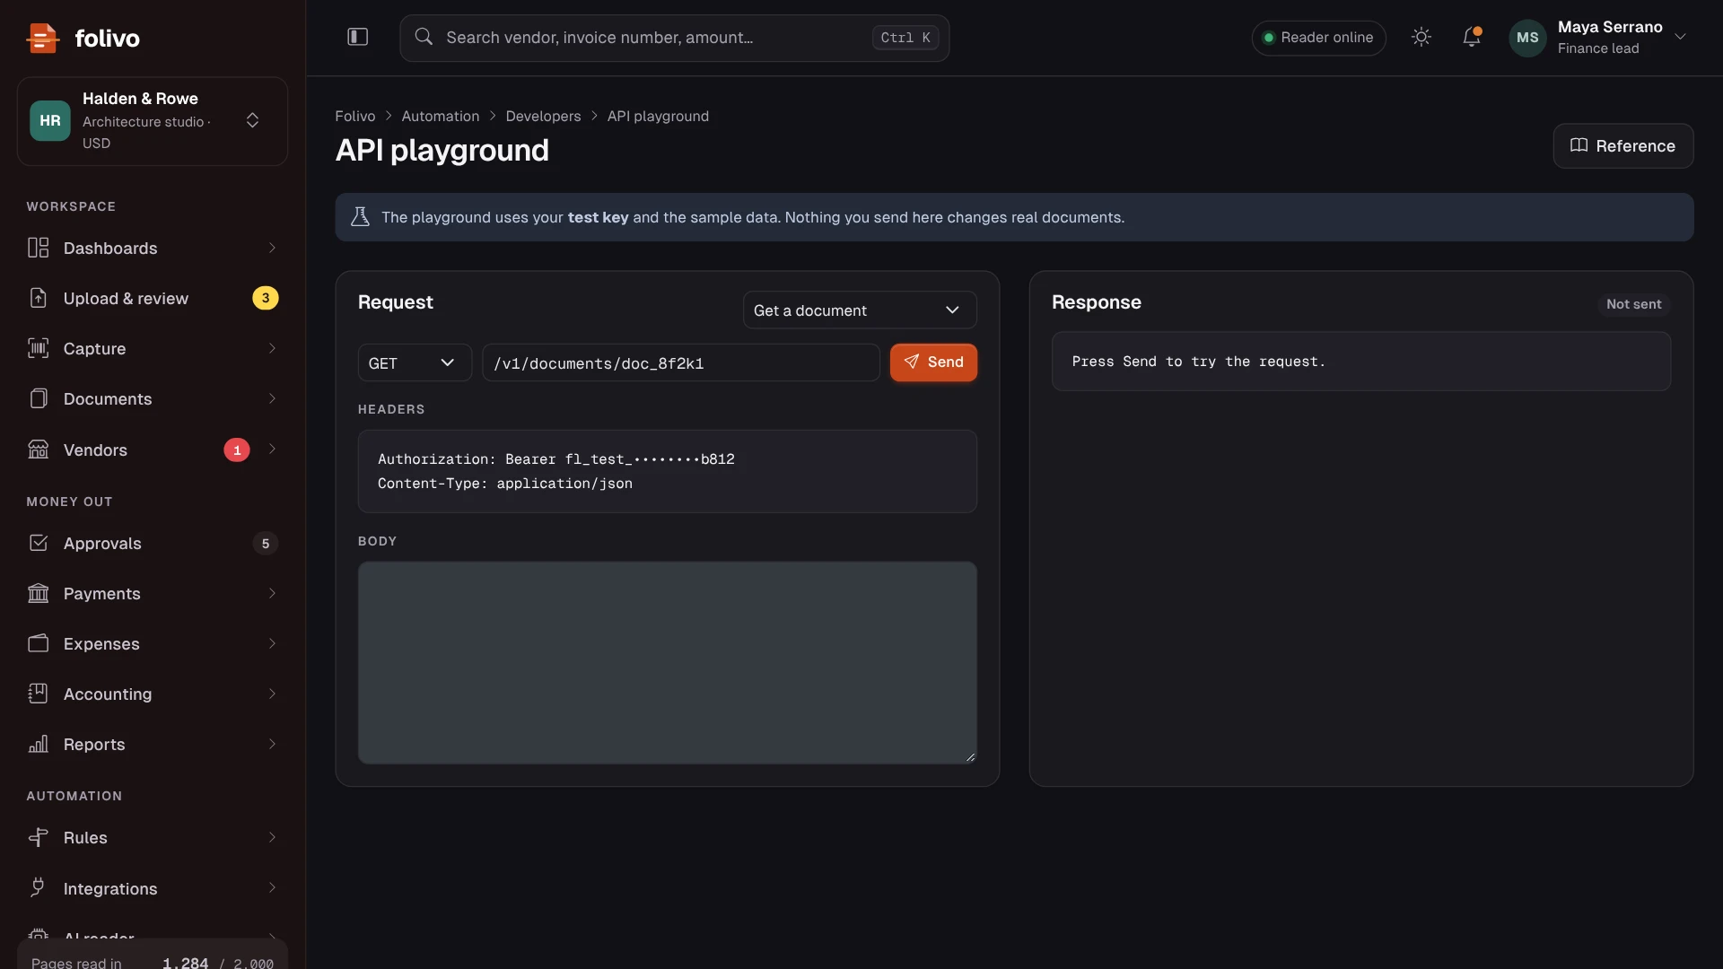
Task: Click the Approvals checkbox icon
Action: click(x=38, y=543)
